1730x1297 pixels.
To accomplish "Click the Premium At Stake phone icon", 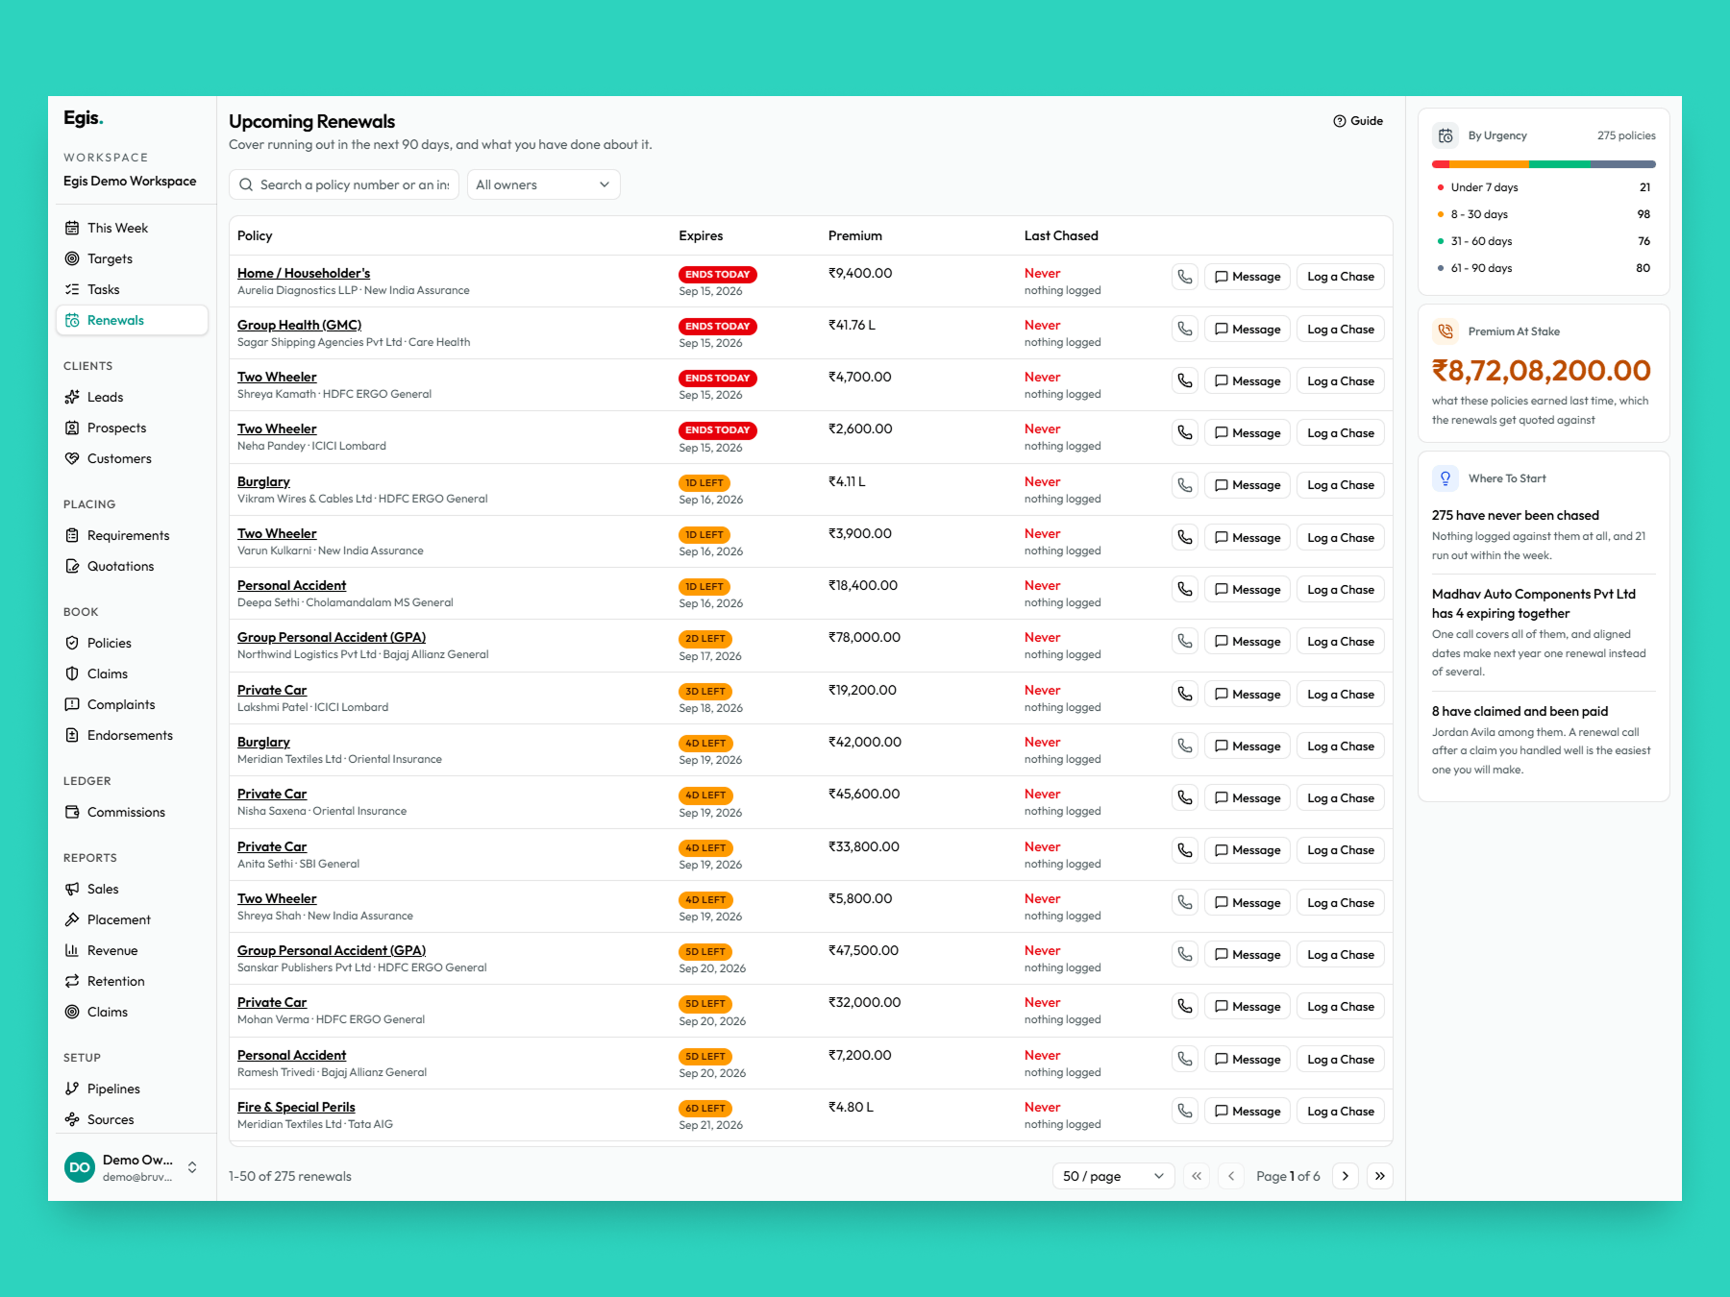I will [1446, 331].
